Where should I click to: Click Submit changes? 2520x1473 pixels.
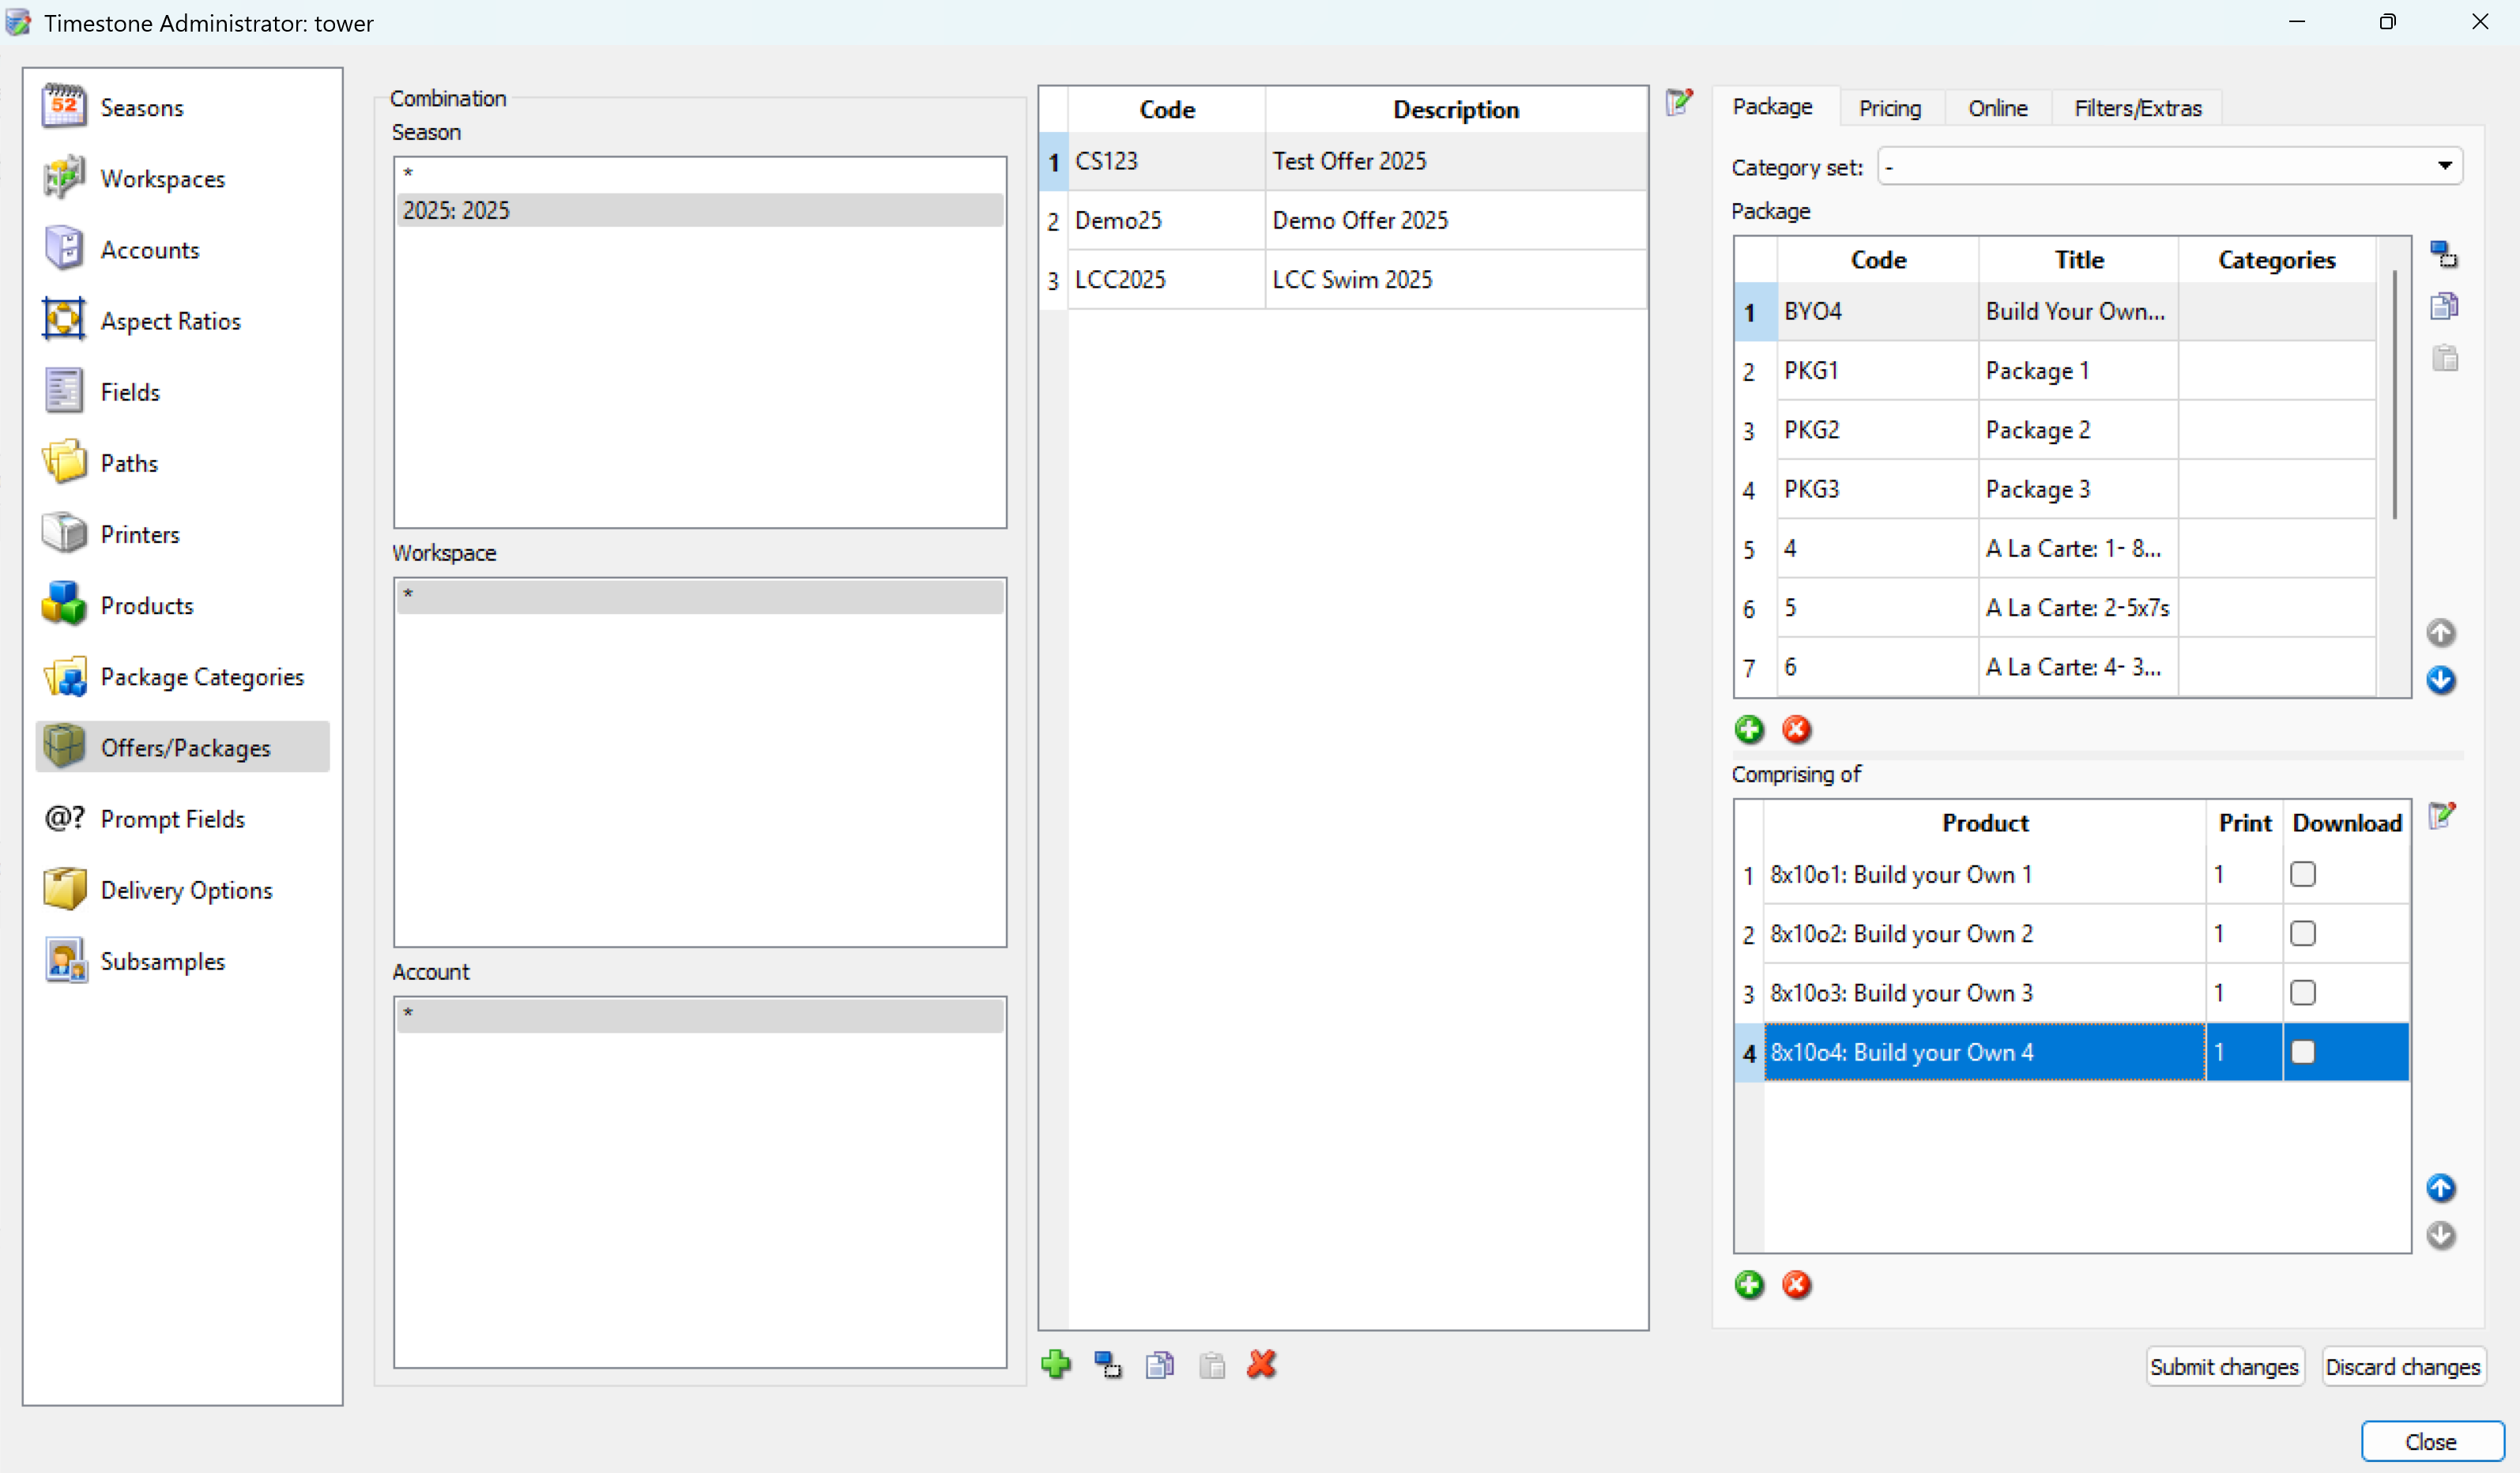[x=2224, y=1366]
